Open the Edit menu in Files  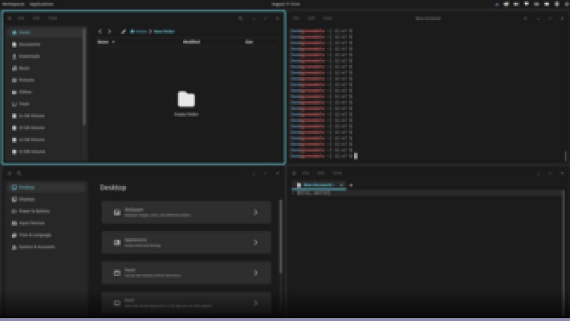[x=36, y=19]
